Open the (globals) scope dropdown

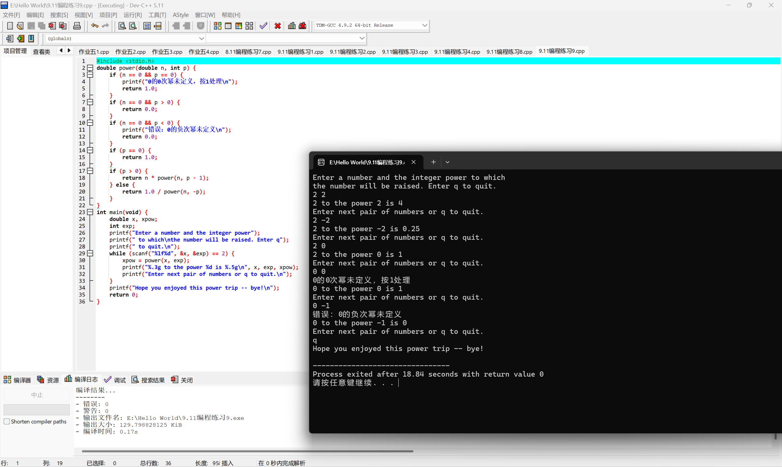tap(201, 38)
